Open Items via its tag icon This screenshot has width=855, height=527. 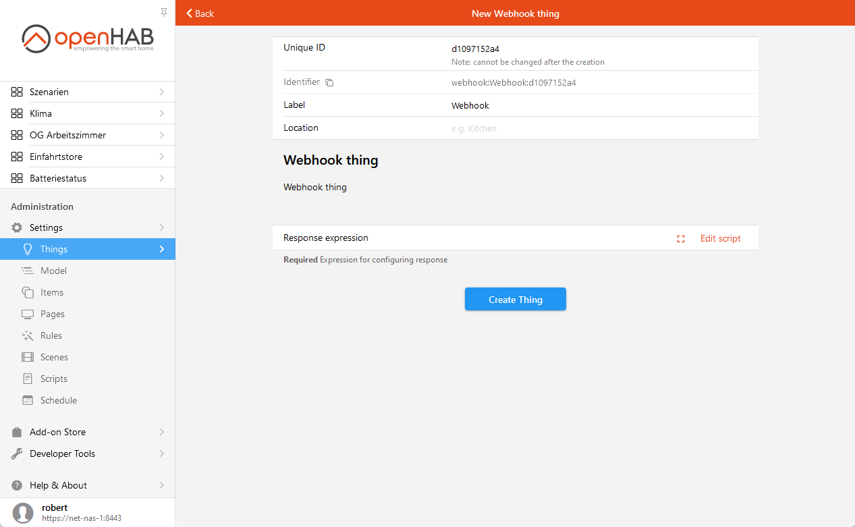click(x=28, y=292)
